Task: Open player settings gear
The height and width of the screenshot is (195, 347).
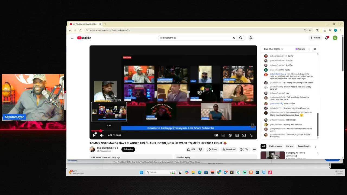Action: click(230, 135)
